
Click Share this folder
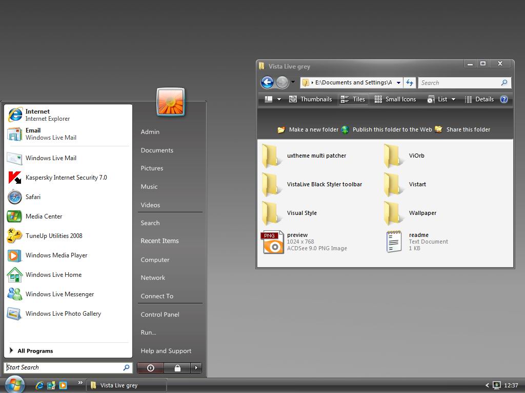462,129
